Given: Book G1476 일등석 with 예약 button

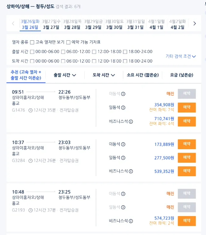Looking at the screenshot, I should pos(187,107).
